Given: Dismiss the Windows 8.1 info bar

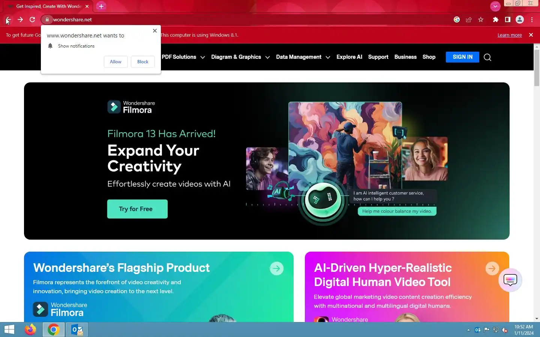Looking at the screenshot, I should click(x=531, y=35).
